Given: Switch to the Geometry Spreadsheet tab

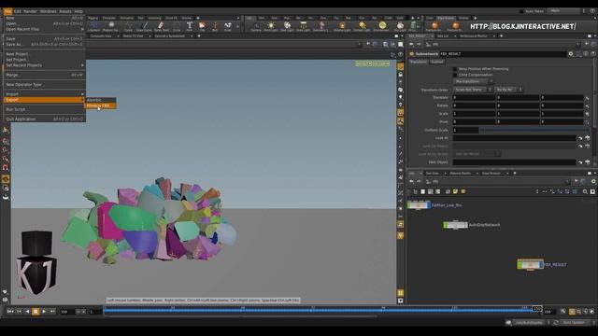Looking at the screenshot, I should (169, 36).
